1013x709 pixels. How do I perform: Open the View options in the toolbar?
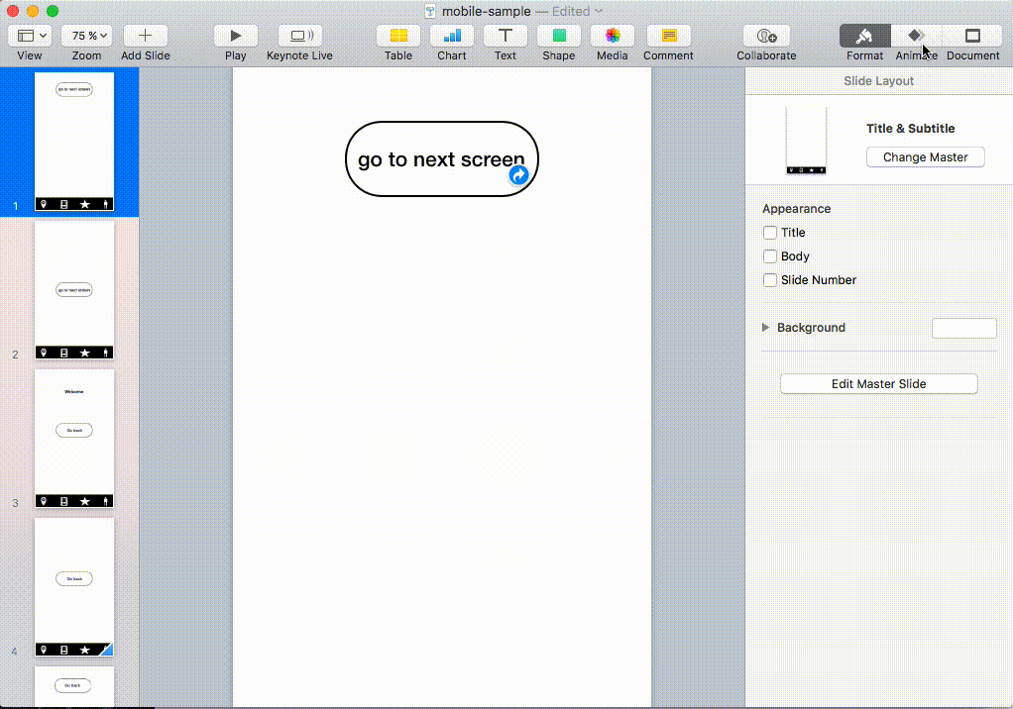pos(30,36)
